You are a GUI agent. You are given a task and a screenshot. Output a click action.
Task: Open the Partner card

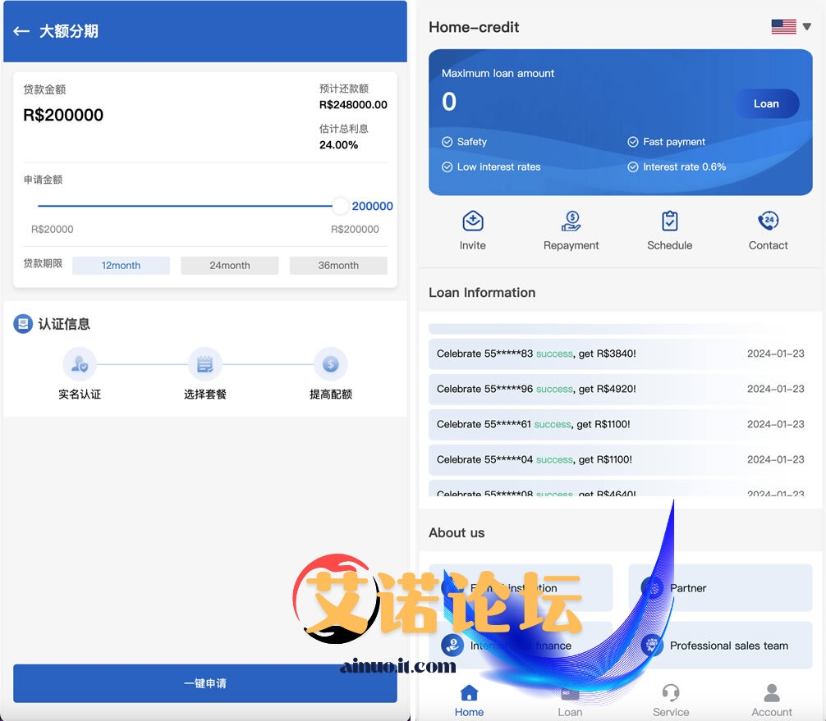[720, 587]
